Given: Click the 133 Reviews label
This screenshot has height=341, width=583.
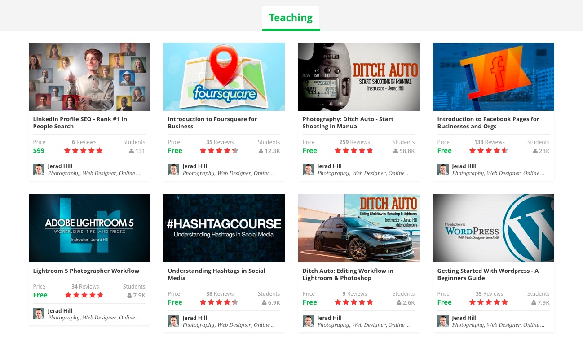Looking at the screenshot, I should [490, 142].
